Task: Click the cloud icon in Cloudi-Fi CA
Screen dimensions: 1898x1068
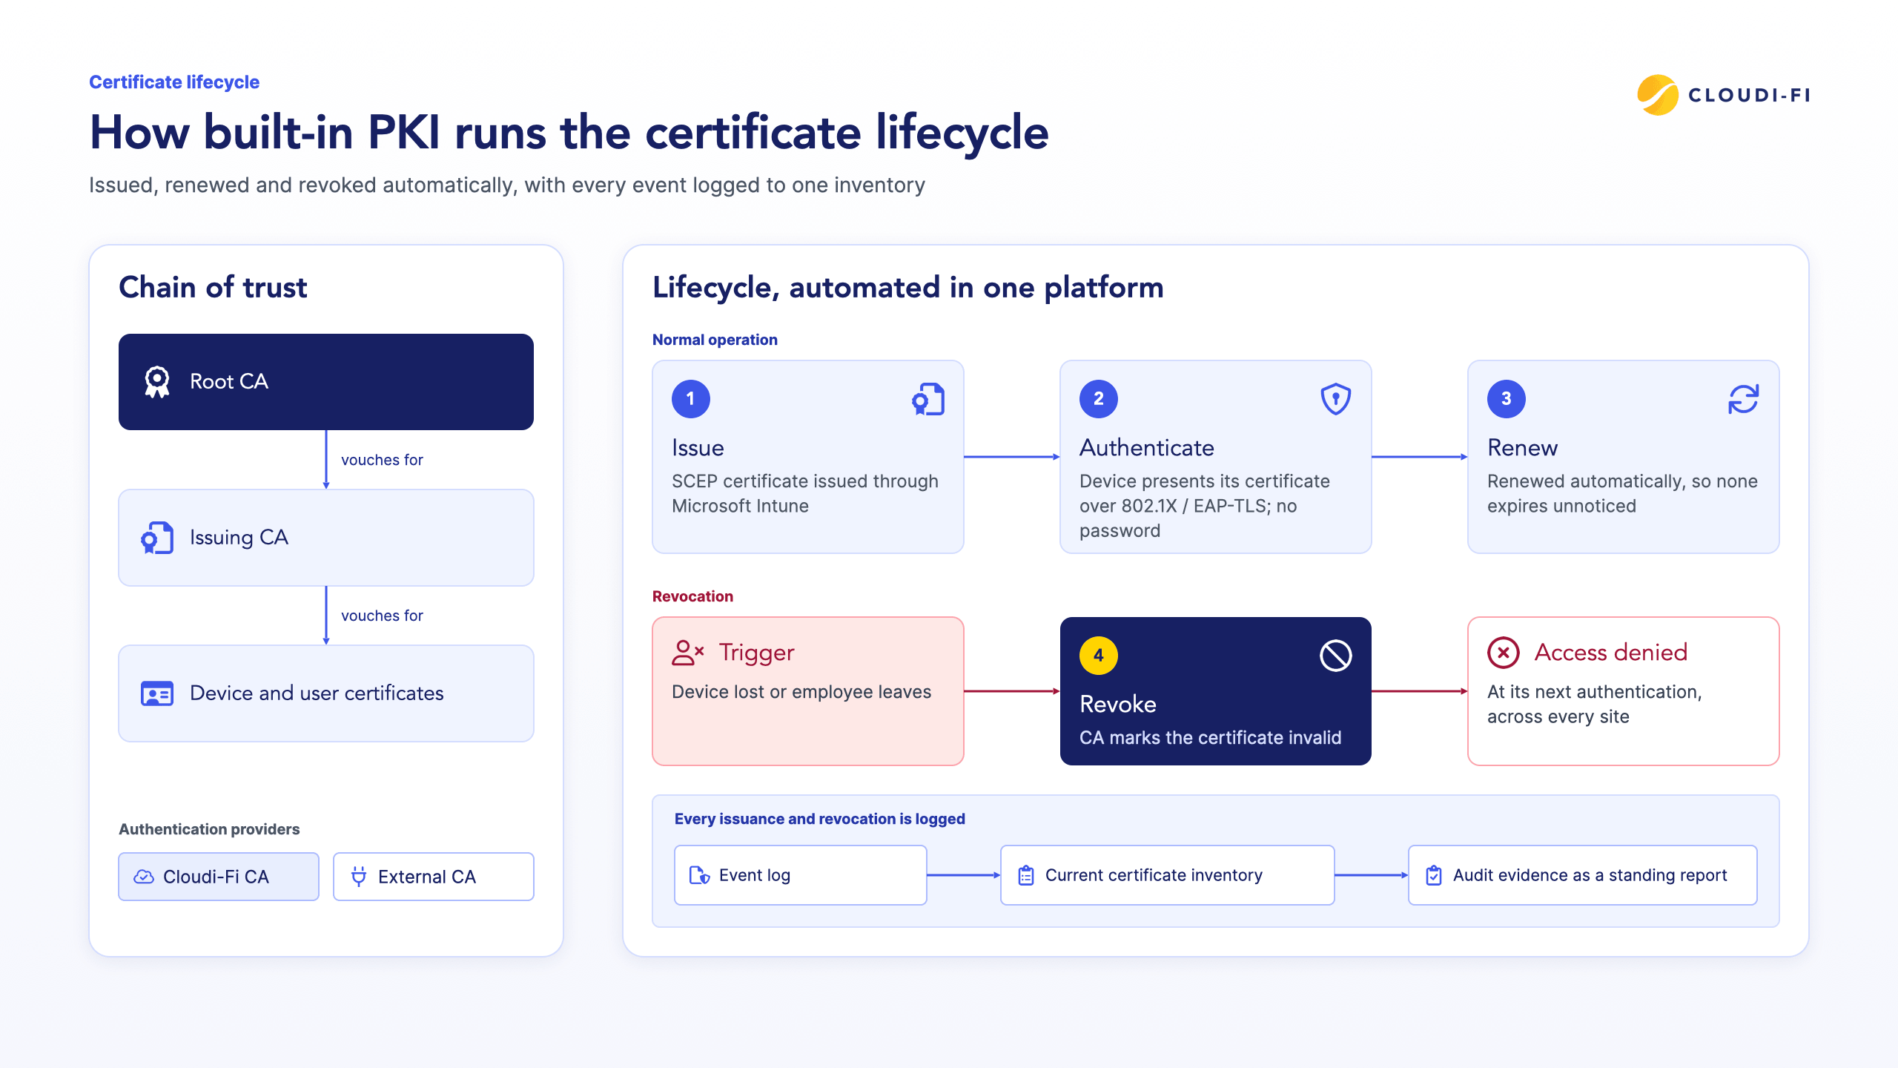Action: pos(144,877)
